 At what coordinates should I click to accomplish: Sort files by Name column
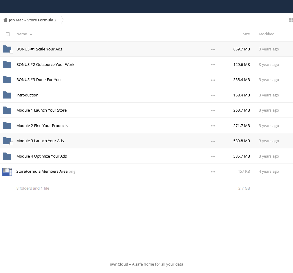pyautogui.click(x=22, y=34)
